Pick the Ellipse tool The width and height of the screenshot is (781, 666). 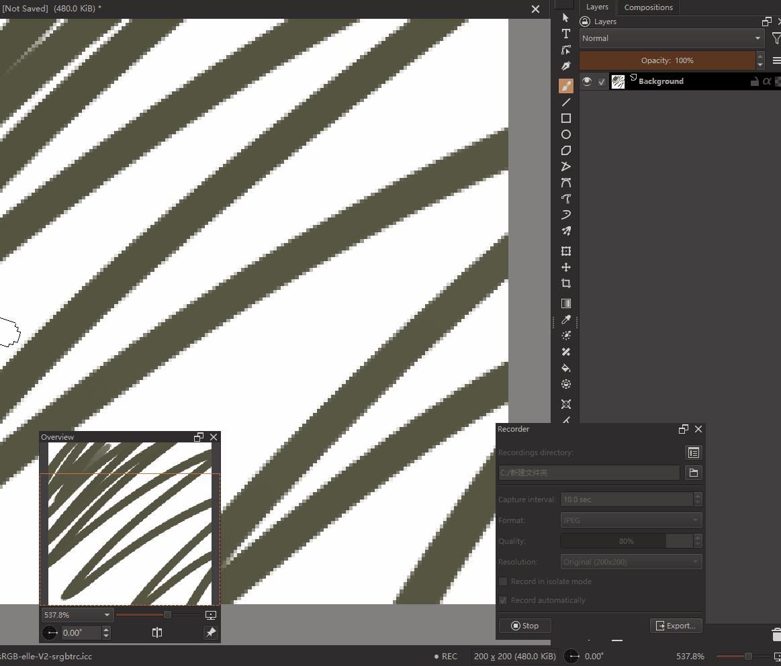click(566, 134)
